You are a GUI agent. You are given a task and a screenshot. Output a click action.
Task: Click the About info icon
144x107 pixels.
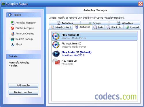click(x=12, y=44)
